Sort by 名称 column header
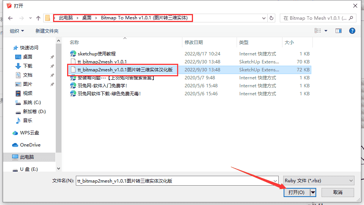Screen dimensions: 364x205 pyautogui.click(x=74, y=42)
